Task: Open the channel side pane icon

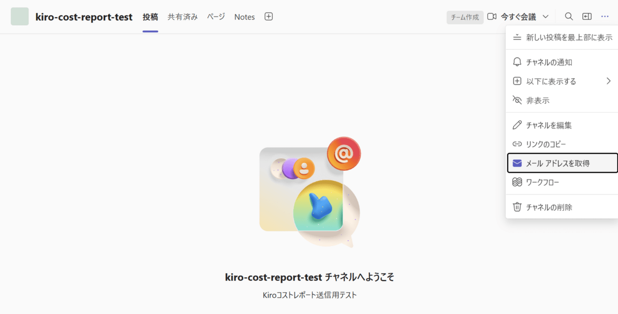Action: [587, 16]
